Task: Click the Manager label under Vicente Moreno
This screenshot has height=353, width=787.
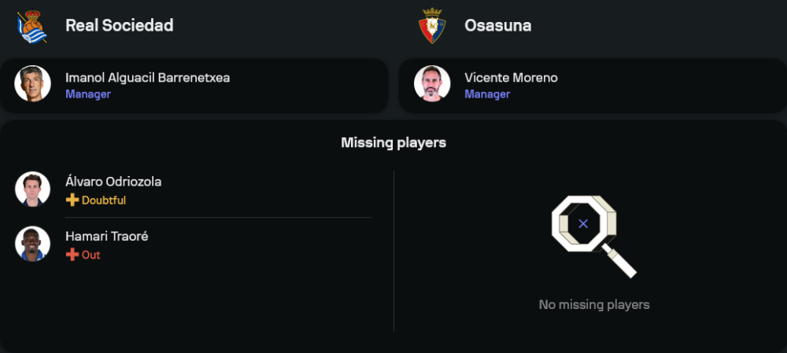Action: tap(487, 94)
